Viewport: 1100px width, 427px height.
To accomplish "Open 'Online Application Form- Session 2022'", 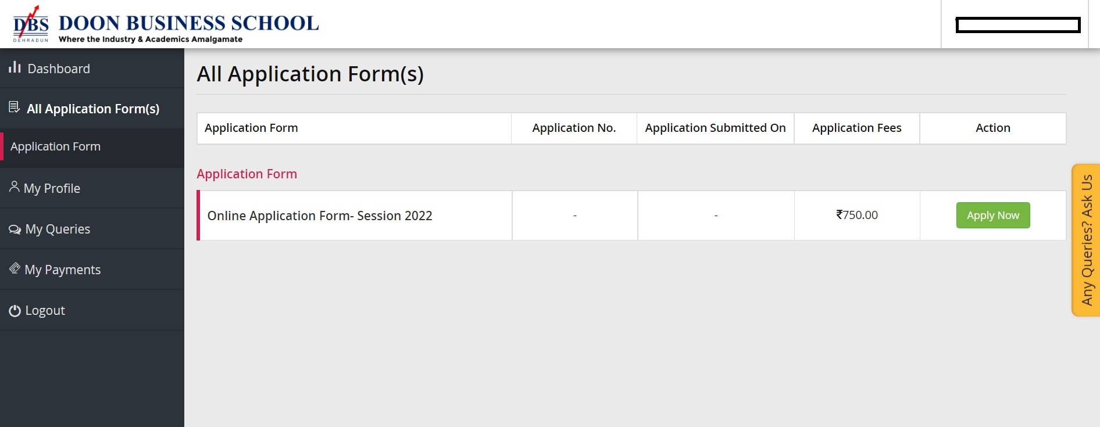I will 320,215.
